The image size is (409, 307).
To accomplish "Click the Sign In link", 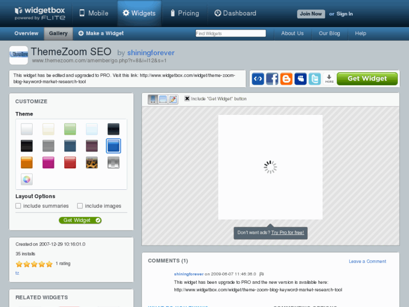I will click(344, 14).
